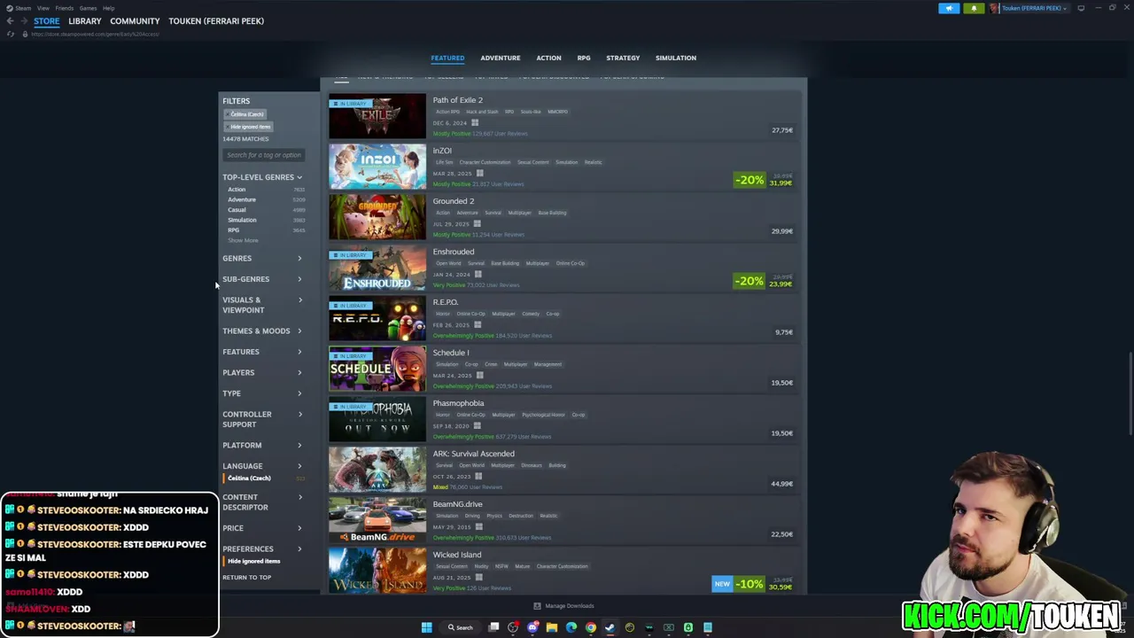Go to the COMMUNITY section
The image size is (1134, 638).
pyautogui.click(x=135, y=20)
